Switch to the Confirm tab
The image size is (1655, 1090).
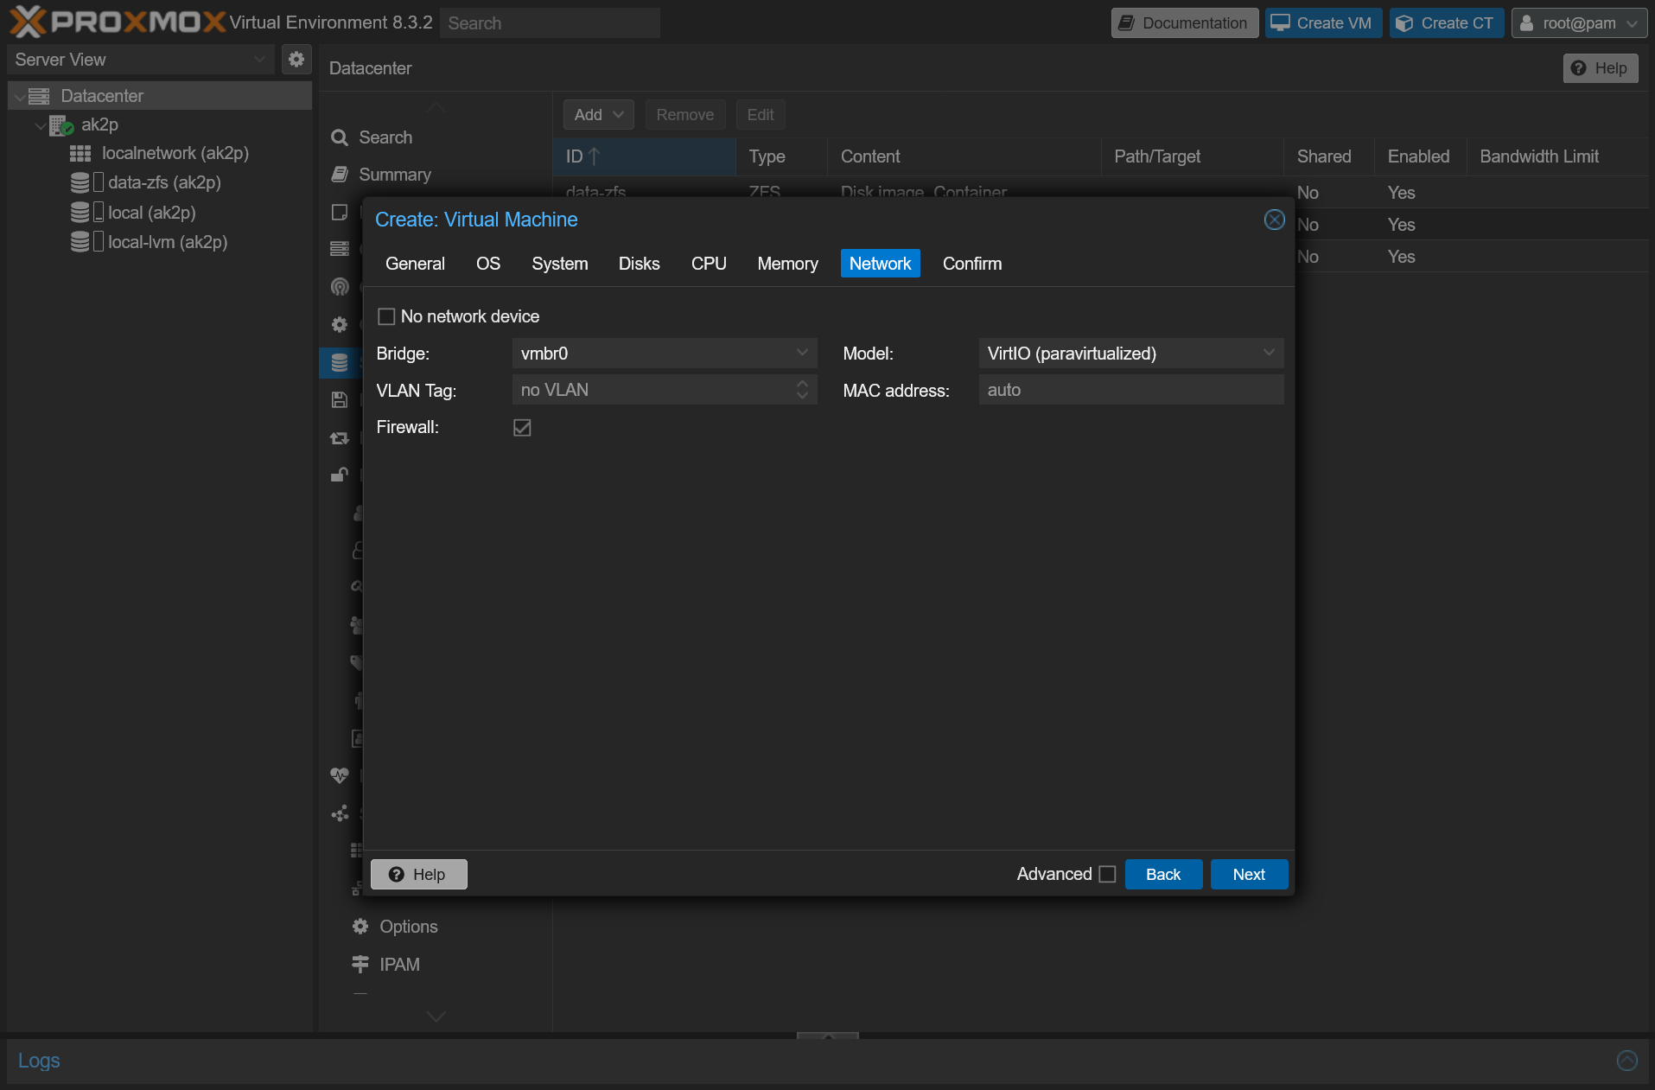(x=972, y=264)
